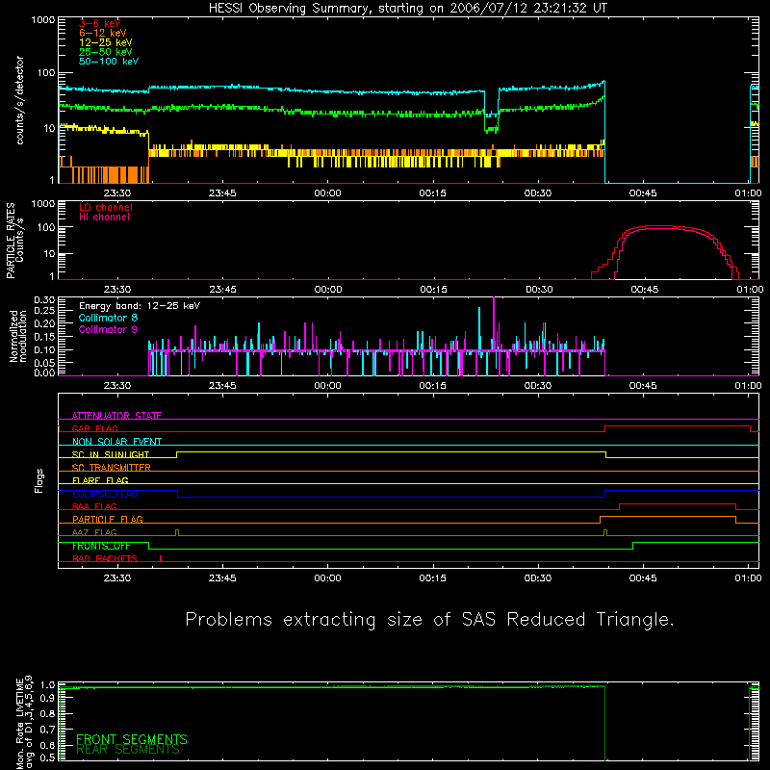Click the counts/s/detector axis label

click(x=19, y=100)
